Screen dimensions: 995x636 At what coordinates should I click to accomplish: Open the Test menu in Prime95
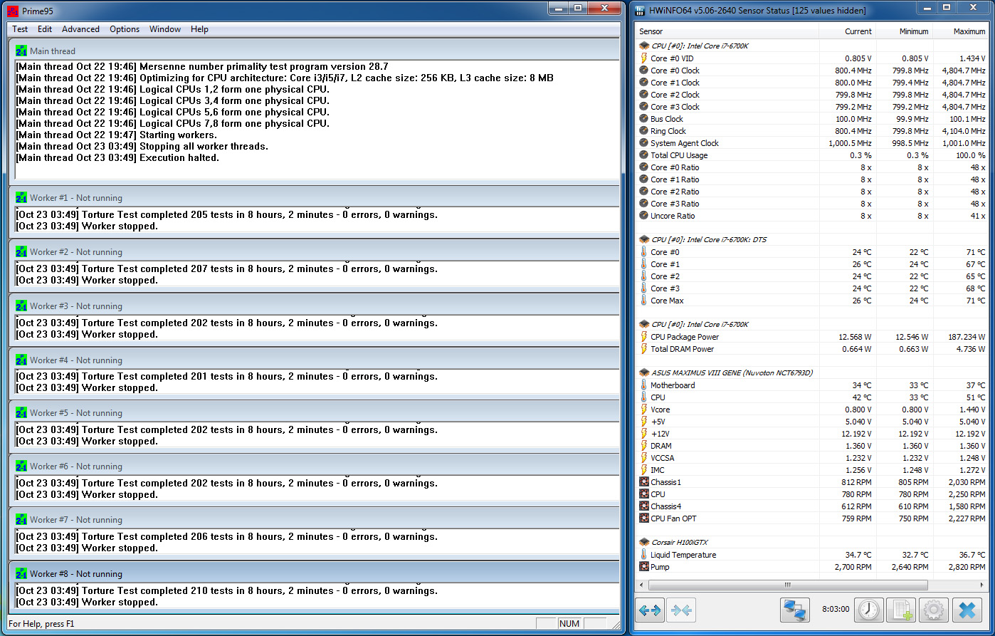tap(20, 29)
